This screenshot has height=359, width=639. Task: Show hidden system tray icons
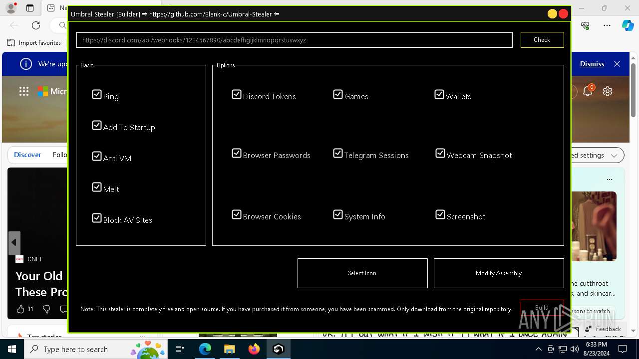pos(538,349)
